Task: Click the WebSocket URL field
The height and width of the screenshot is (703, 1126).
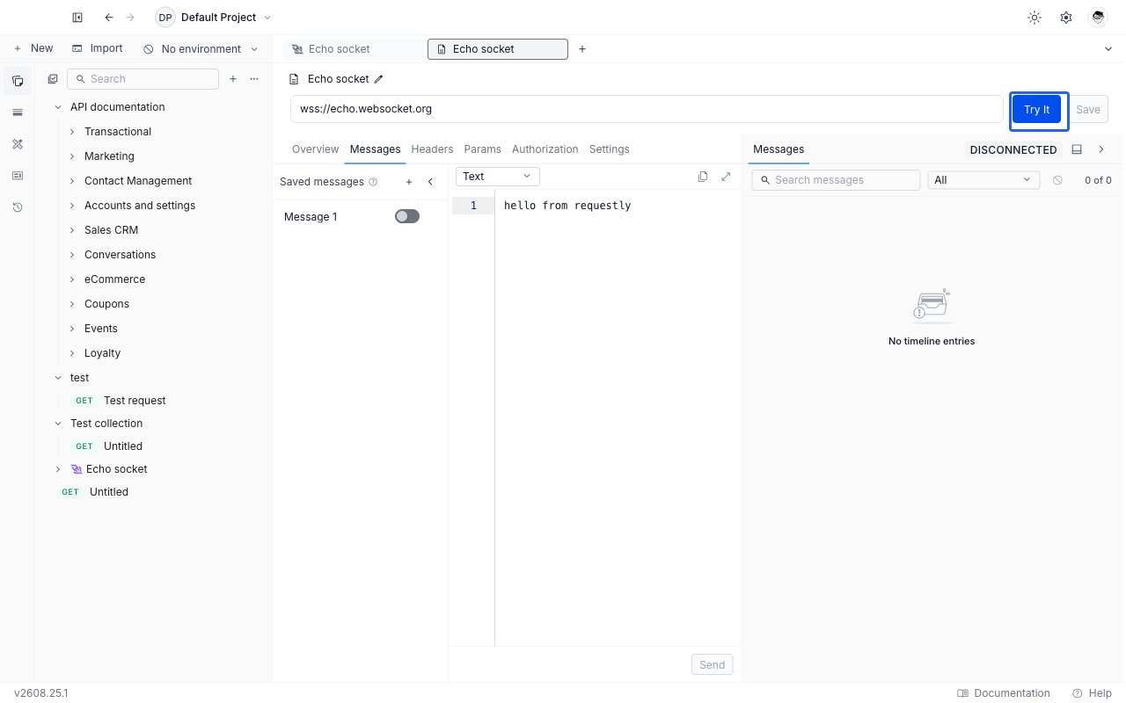Action: pyautogui.click(x=647, y=109)
